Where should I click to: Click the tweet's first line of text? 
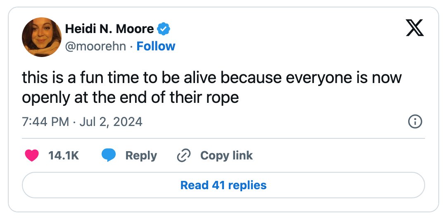tap(212, 78)
